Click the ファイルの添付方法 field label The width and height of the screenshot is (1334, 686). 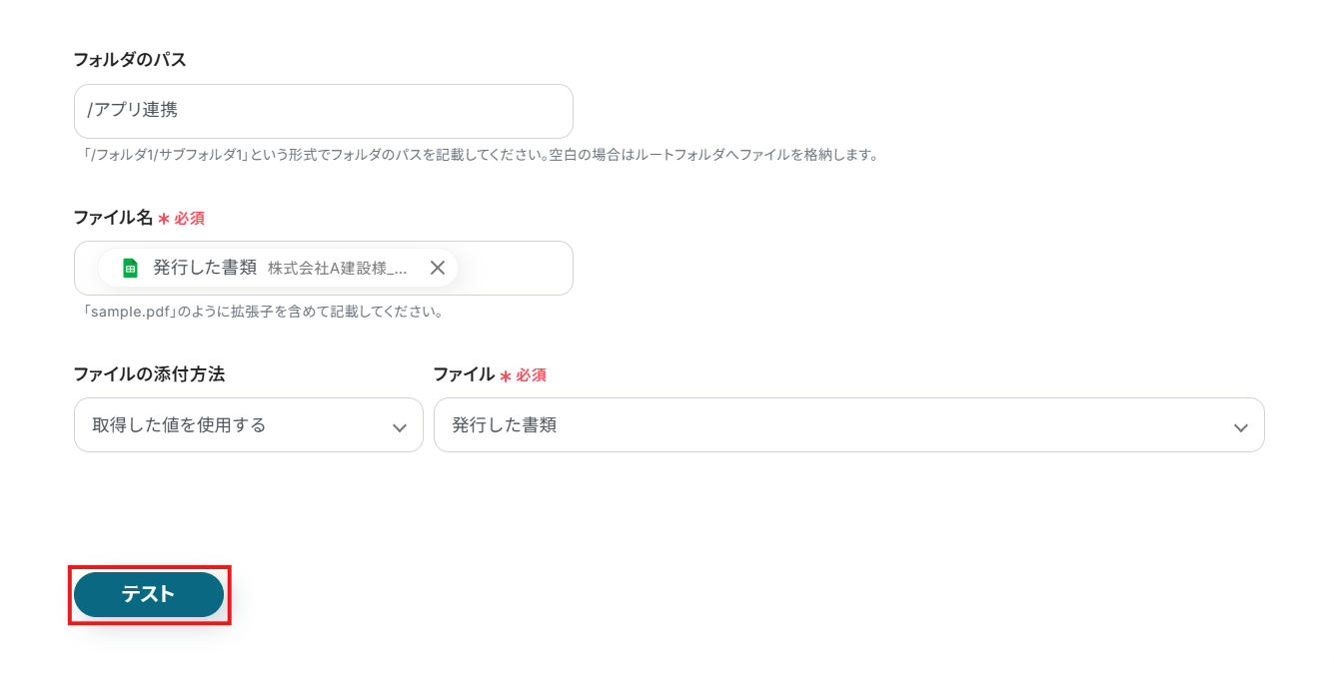point(149,374)
